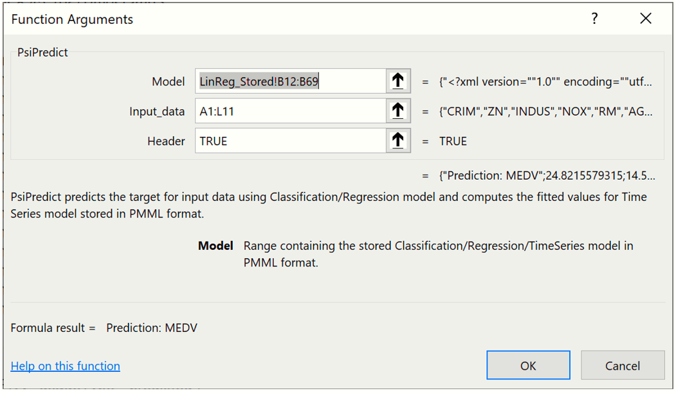Click inside the Model range input box

pos(291,82)
